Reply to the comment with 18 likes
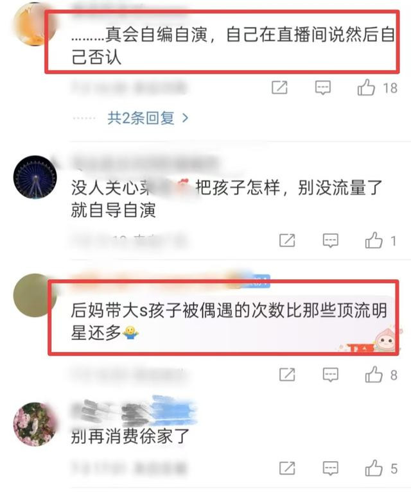The height and width of the screenshot is (492, 411). click(323, 87)
